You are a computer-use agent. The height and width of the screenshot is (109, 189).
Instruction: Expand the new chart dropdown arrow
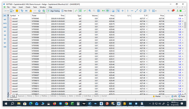(8, 11)
